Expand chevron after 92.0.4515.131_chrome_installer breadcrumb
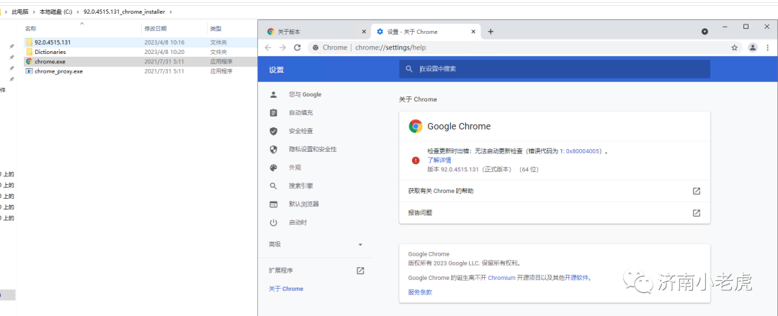This screenshot has height=316, width=778. point(171,12)
